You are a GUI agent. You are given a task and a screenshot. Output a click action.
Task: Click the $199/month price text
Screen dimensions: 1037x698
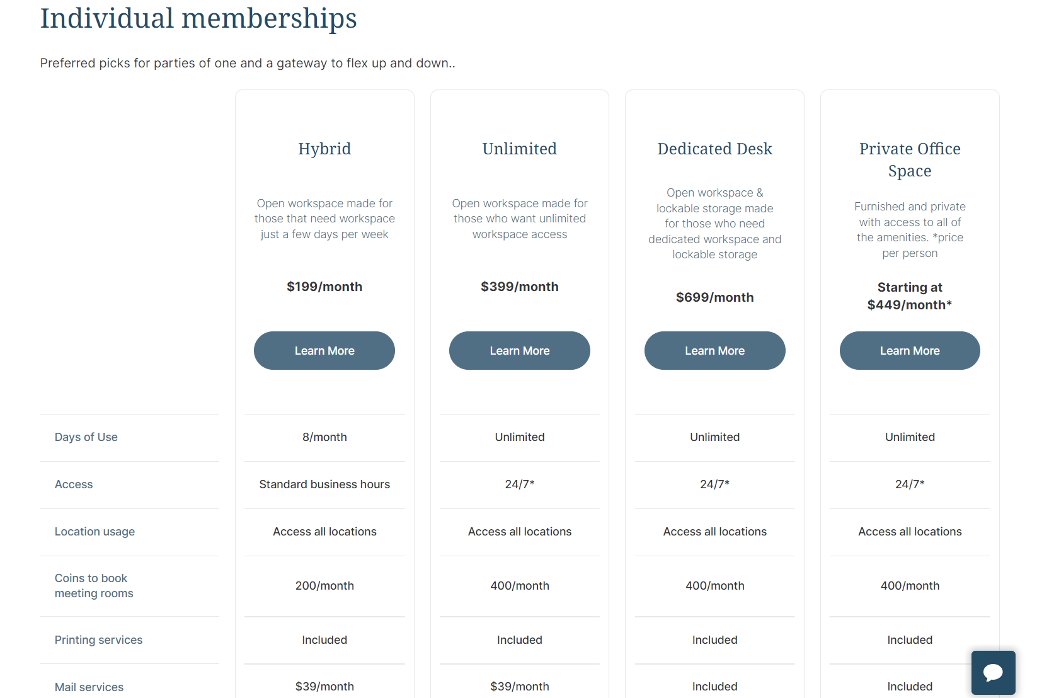click(324, 287)
